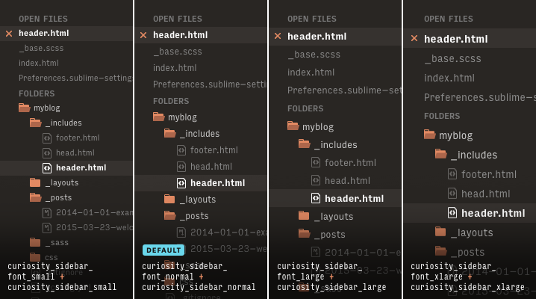Open index.html in the xlarge-font sidebar
The image size is (536, 299).
pos(449,78)
